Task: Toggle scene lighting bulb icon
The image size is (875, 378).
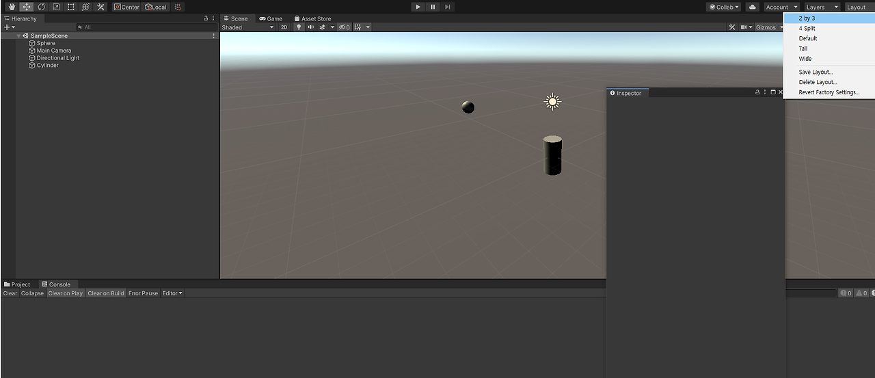Action: 299,27
